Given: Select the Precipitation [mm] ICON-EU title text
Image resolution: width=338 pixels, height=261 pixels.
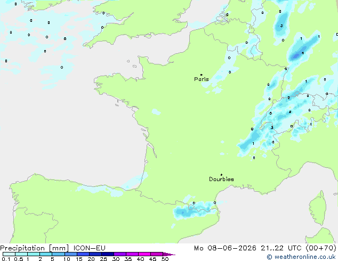Looking at the screenshot, I should tap(53, 248).
